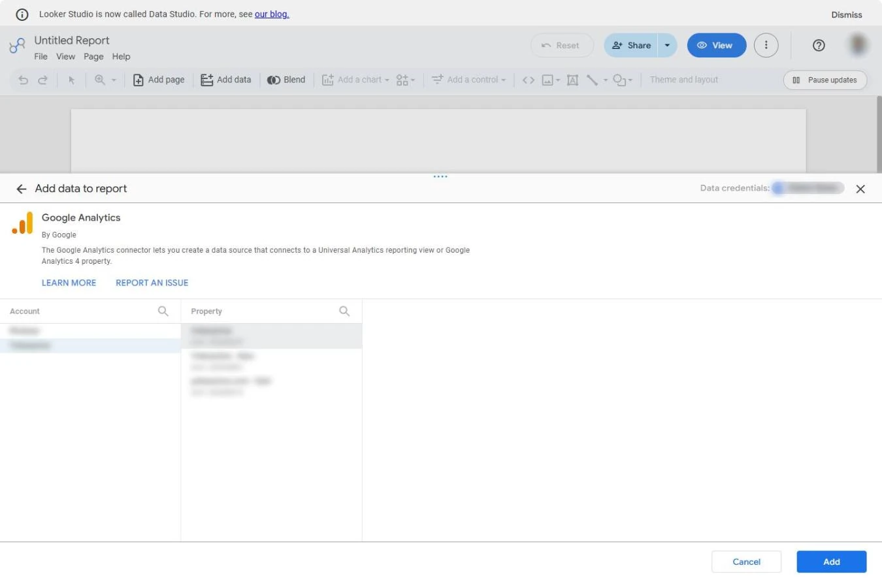
Task: Open the View menu in the menu bar
Action: pyautogui.click(x=65, y=56)
